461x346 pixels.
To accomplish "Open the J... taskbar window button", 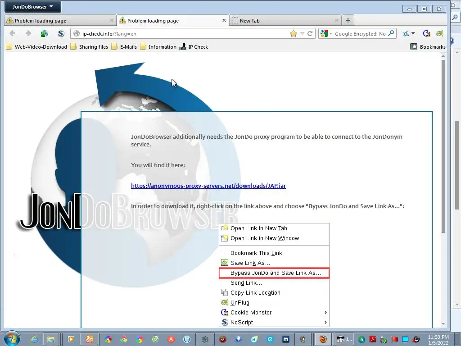I will point(344,339).
